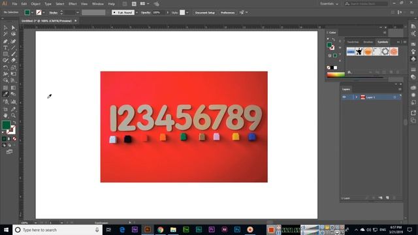418x235 pixels.
Task: Switch to the Swatches tab
Action: pyautogui.click(x=353, y=42)
